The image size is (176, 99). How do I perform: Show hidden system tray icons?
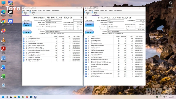point(154,97)
